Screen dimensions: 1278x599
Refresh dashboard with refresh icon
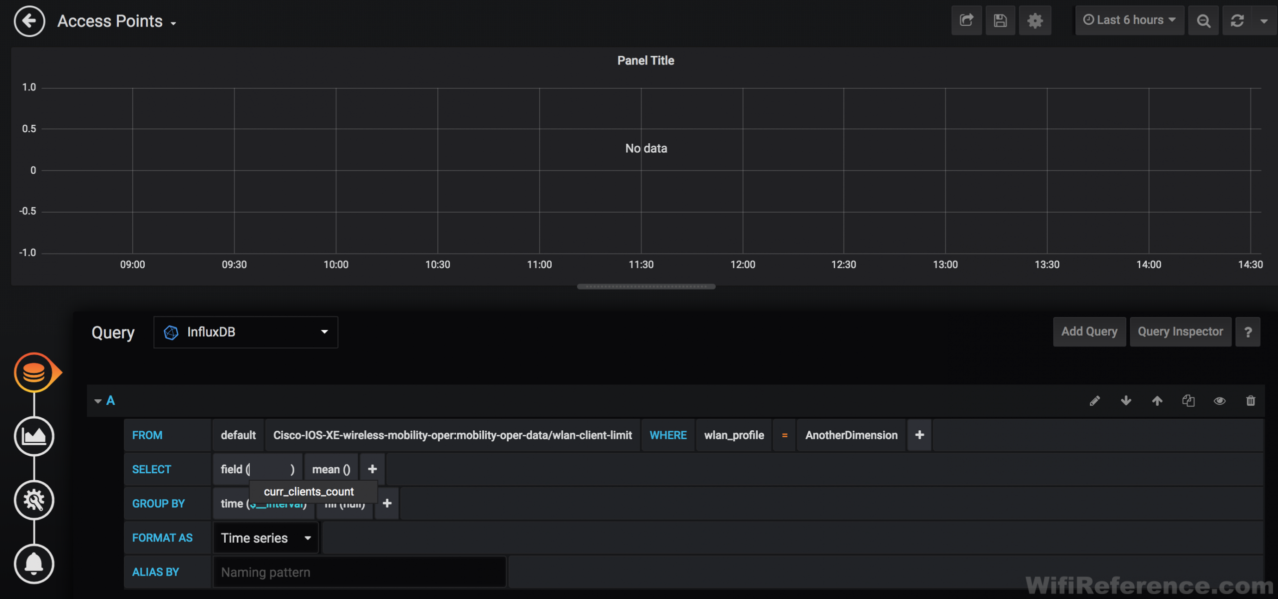pyautogui.click(x=1237, y=20)
